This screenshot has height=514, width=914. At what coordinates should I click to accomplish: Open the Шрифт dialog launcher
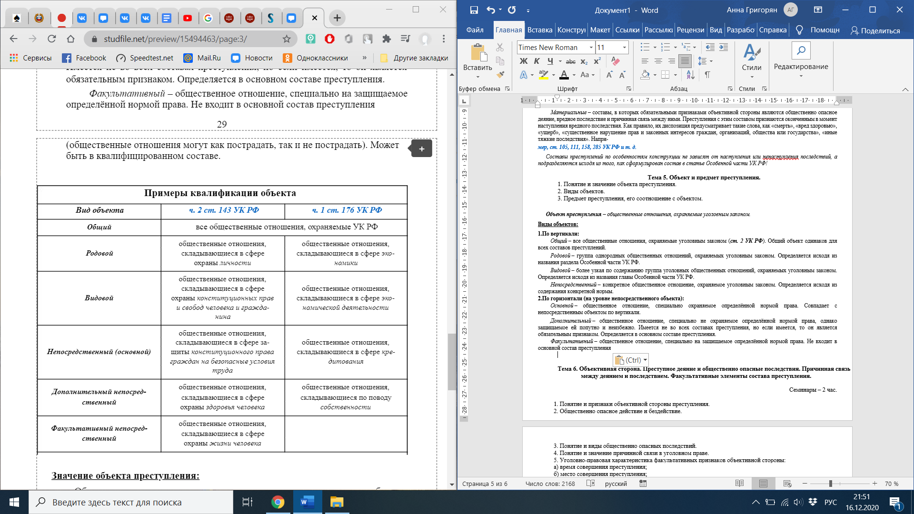tap(628, 89)
